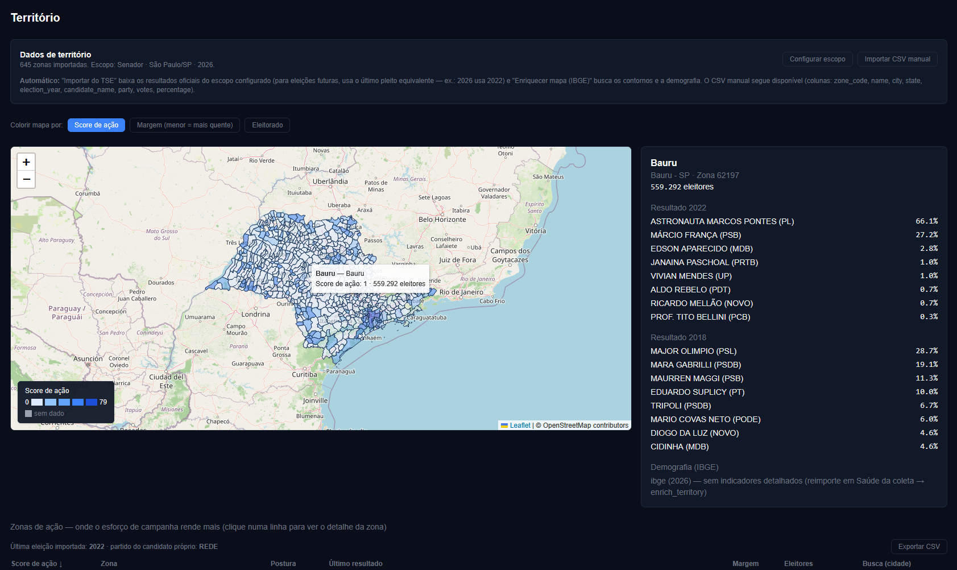Select 'ALDO REBELO (PDT)' row
The image size is (957, 570).
click(794, 290)
